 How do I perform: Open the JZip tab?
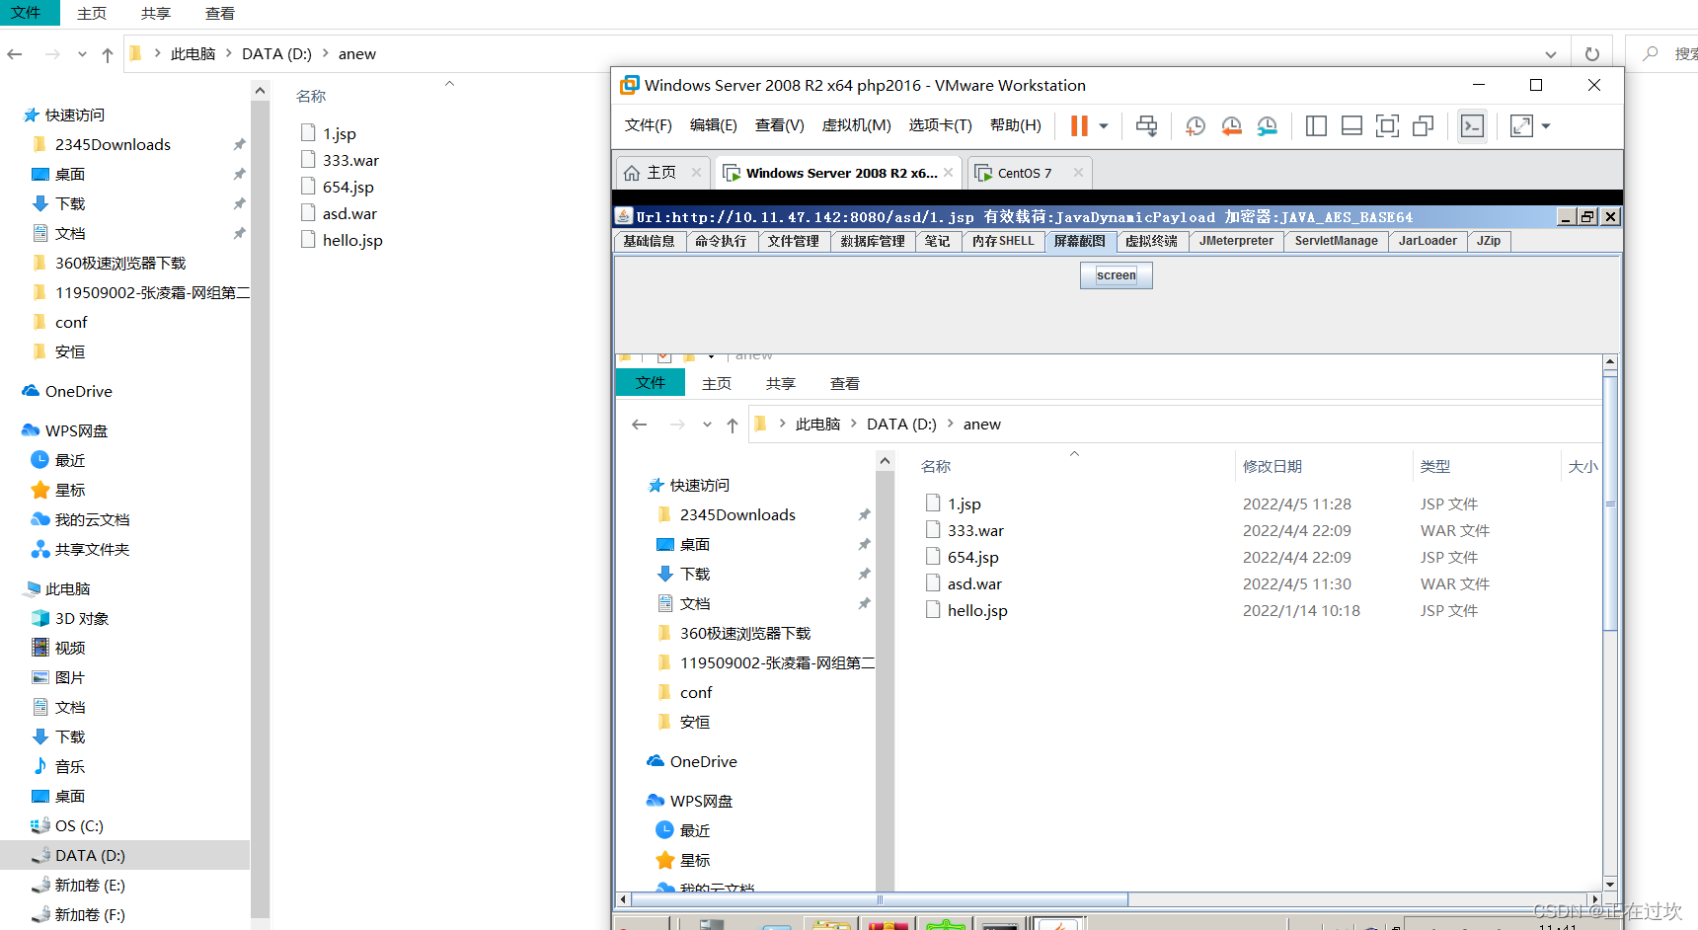coord(1489,241)
